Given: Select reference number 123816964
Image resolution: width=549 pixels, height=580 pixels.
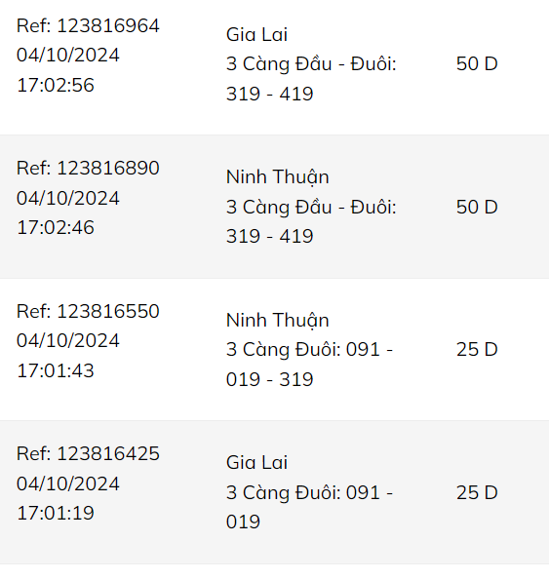Looking at the screenshot, I should click(x=88, y=26).
